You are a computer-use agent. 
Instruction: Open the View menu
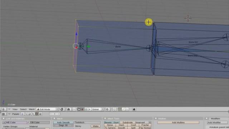coord(15,109)
